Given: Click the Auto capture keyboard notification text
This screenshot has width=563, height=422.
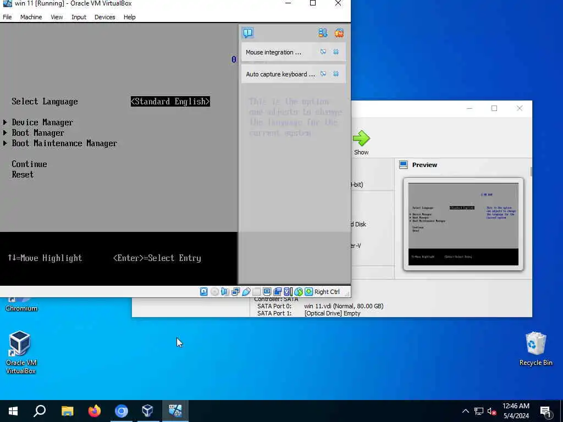Looking at the screenshot, I should (280, 74).
